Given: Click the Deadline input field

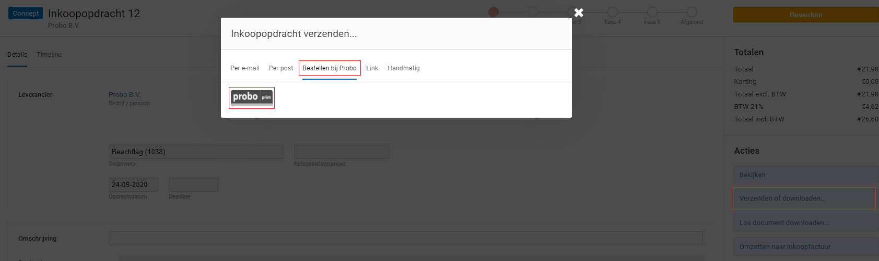Looking at the screenshot, I should (193, 184).
